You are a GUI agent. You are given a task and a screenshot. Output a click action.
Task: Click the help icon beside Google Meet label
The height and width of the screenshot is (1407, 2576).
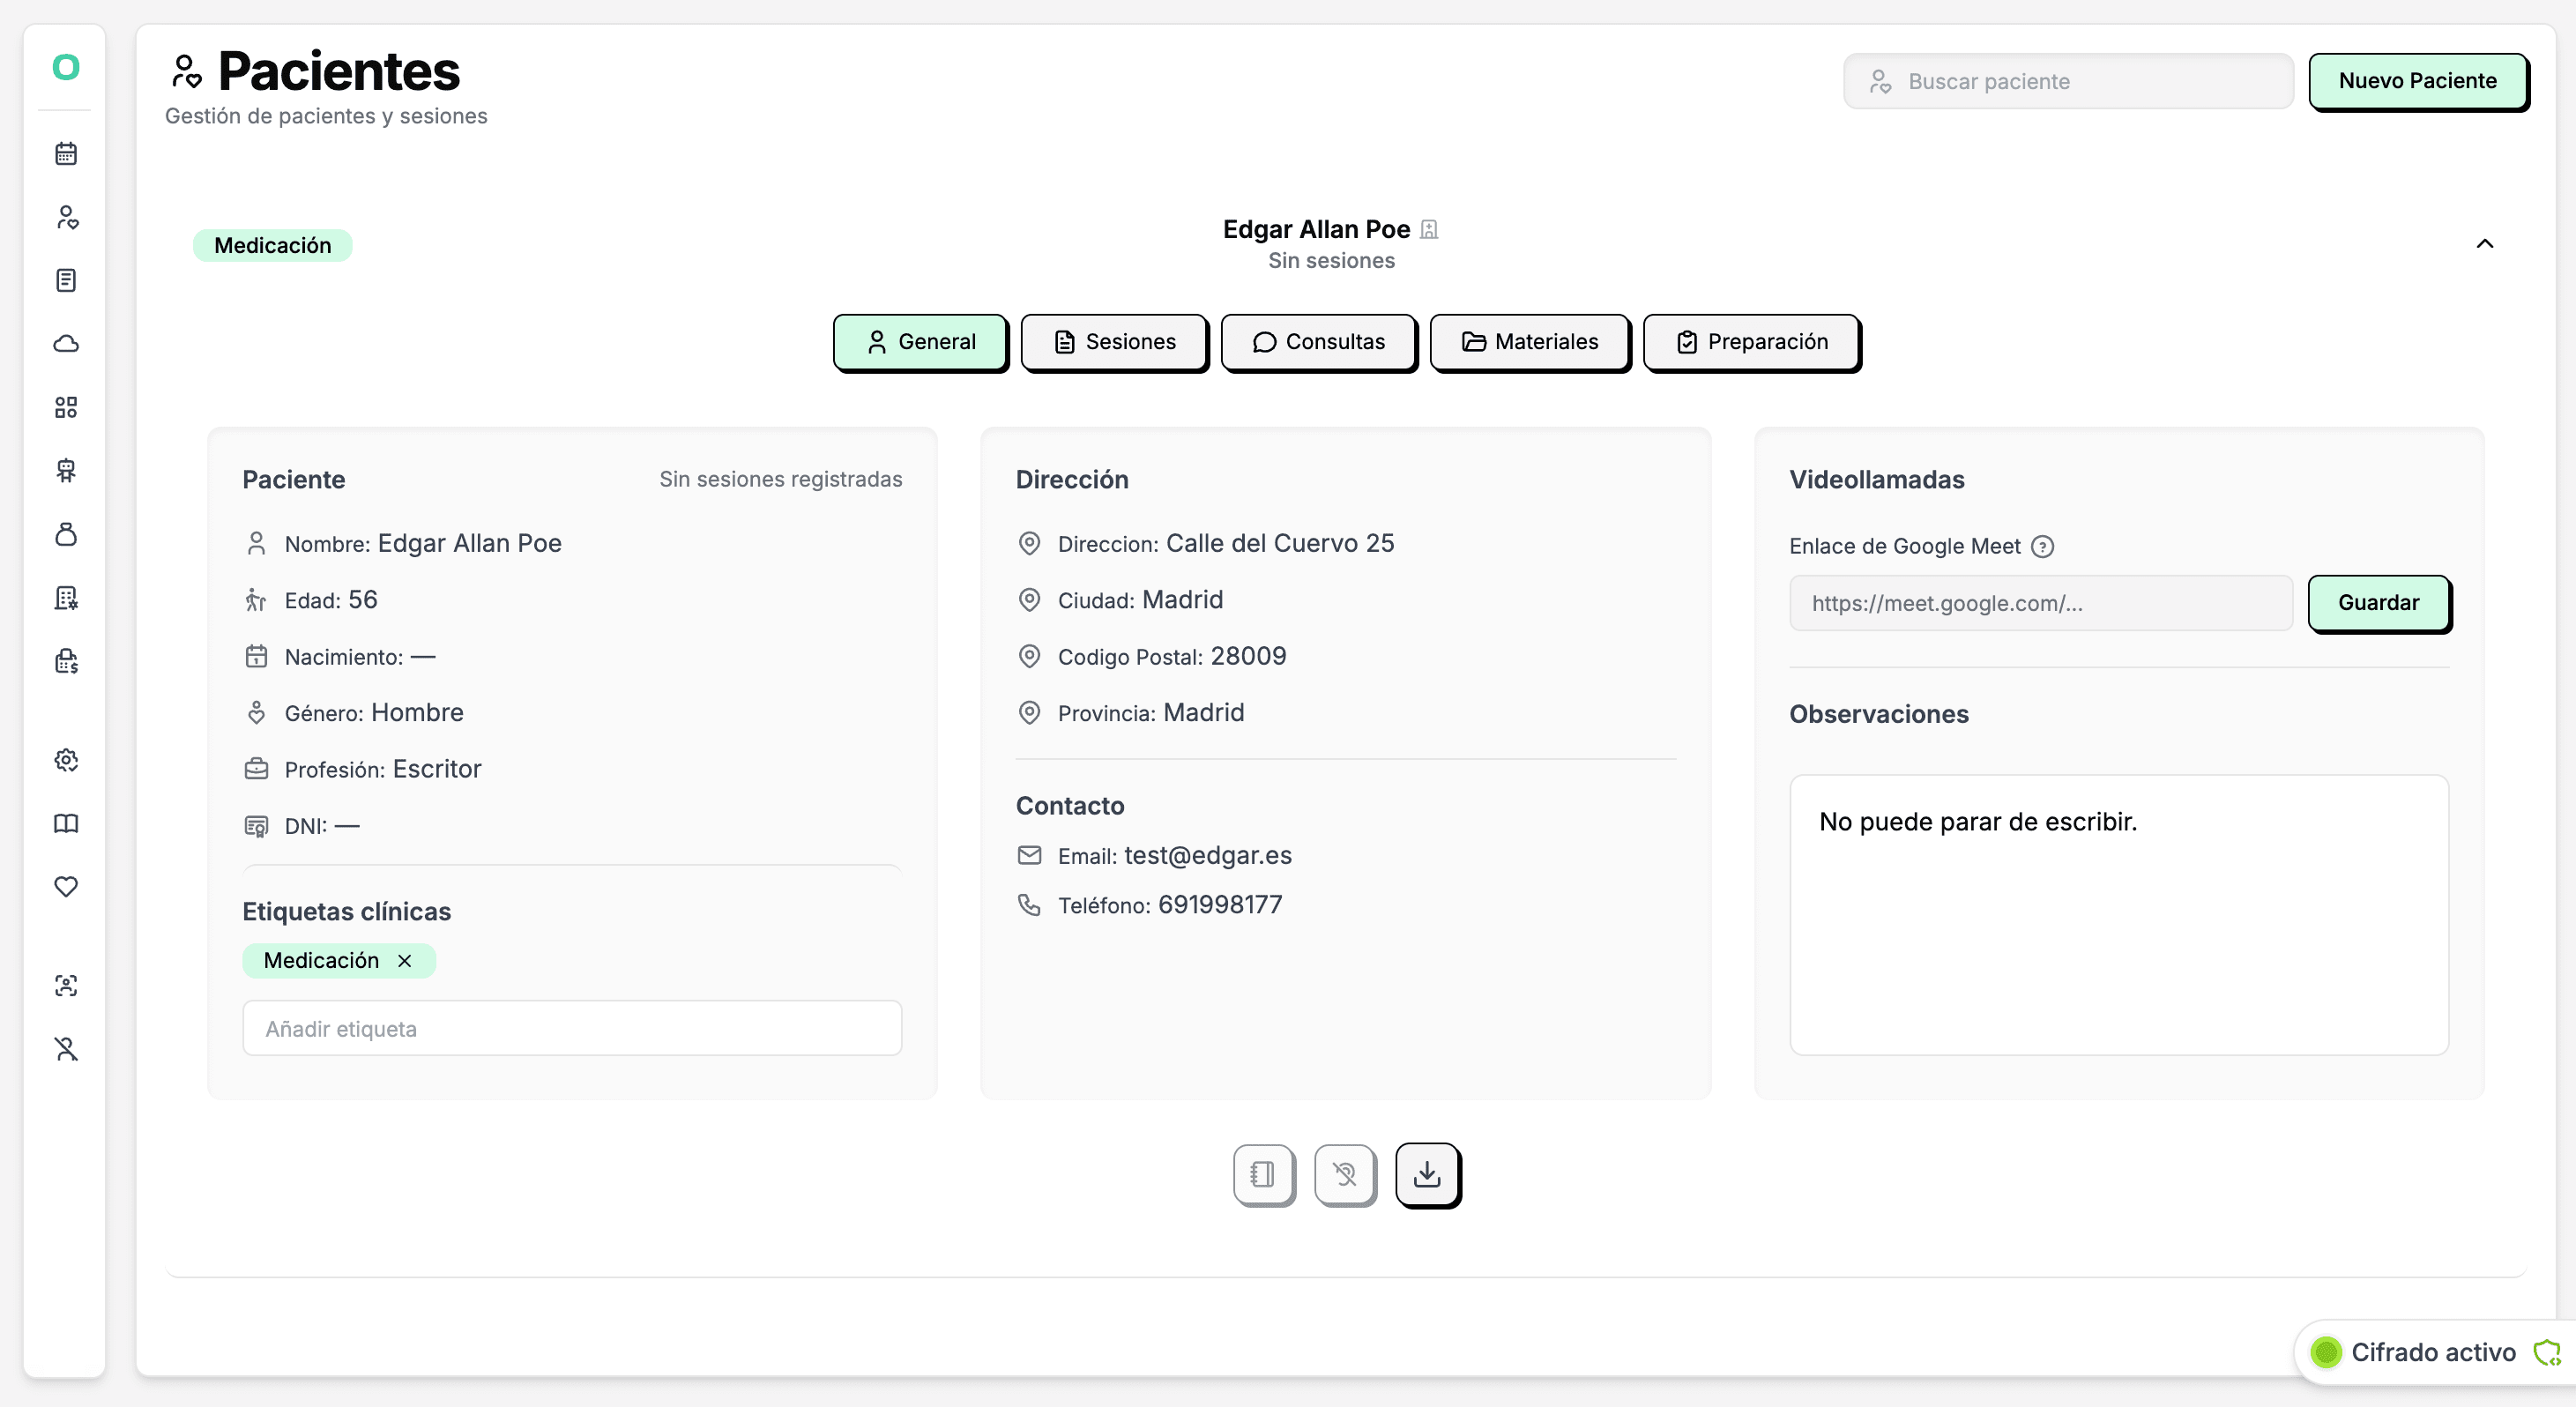coord(2043,546)
